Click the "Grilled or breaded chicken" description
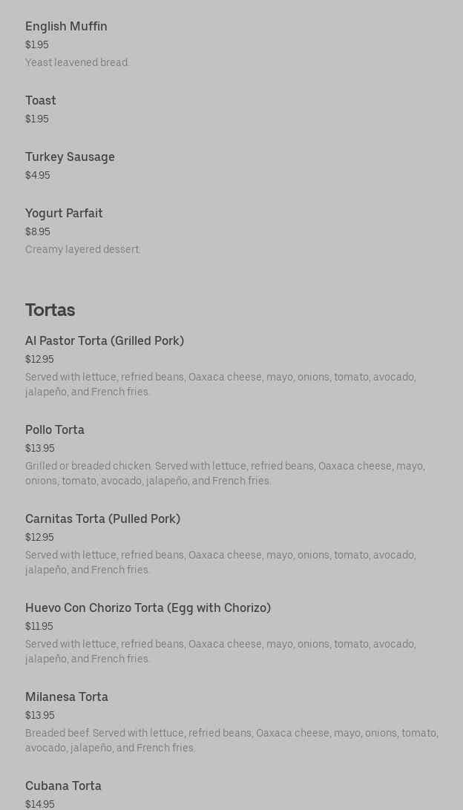The height and width of the screenshot is (810, 463). pos(224,473)
